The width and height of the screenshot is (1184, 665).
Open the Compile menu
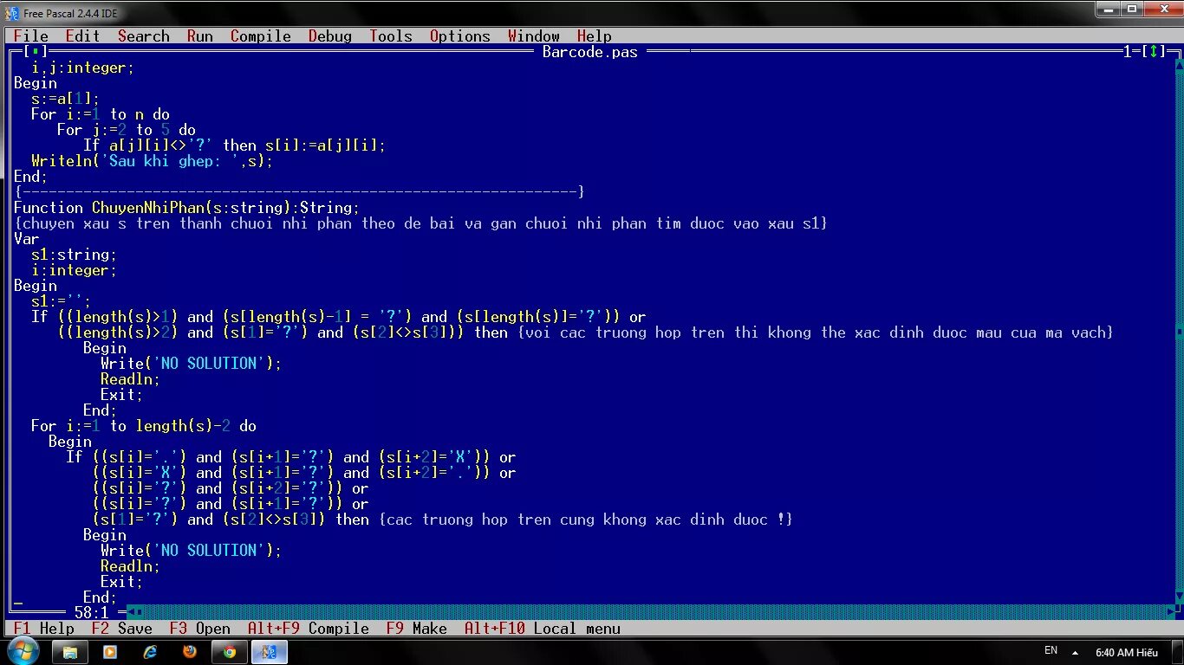tap(261, 36)
